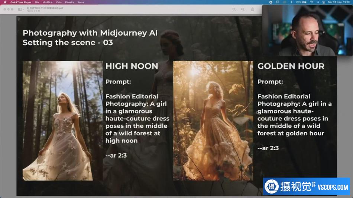Expand the sidebar view options chevron
Image resolution: width=353 pixels, height=198 pixels.
23,9
